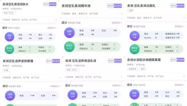
Task: Click 亲润豆乳滋养保湿乳液 product title
Action: coord(81,61)
